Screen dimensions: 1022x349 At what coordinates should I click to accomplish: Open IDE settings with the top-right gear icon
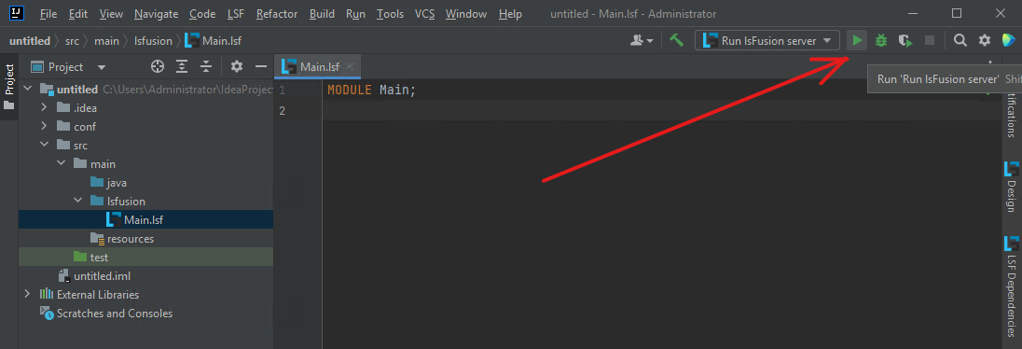985,40
